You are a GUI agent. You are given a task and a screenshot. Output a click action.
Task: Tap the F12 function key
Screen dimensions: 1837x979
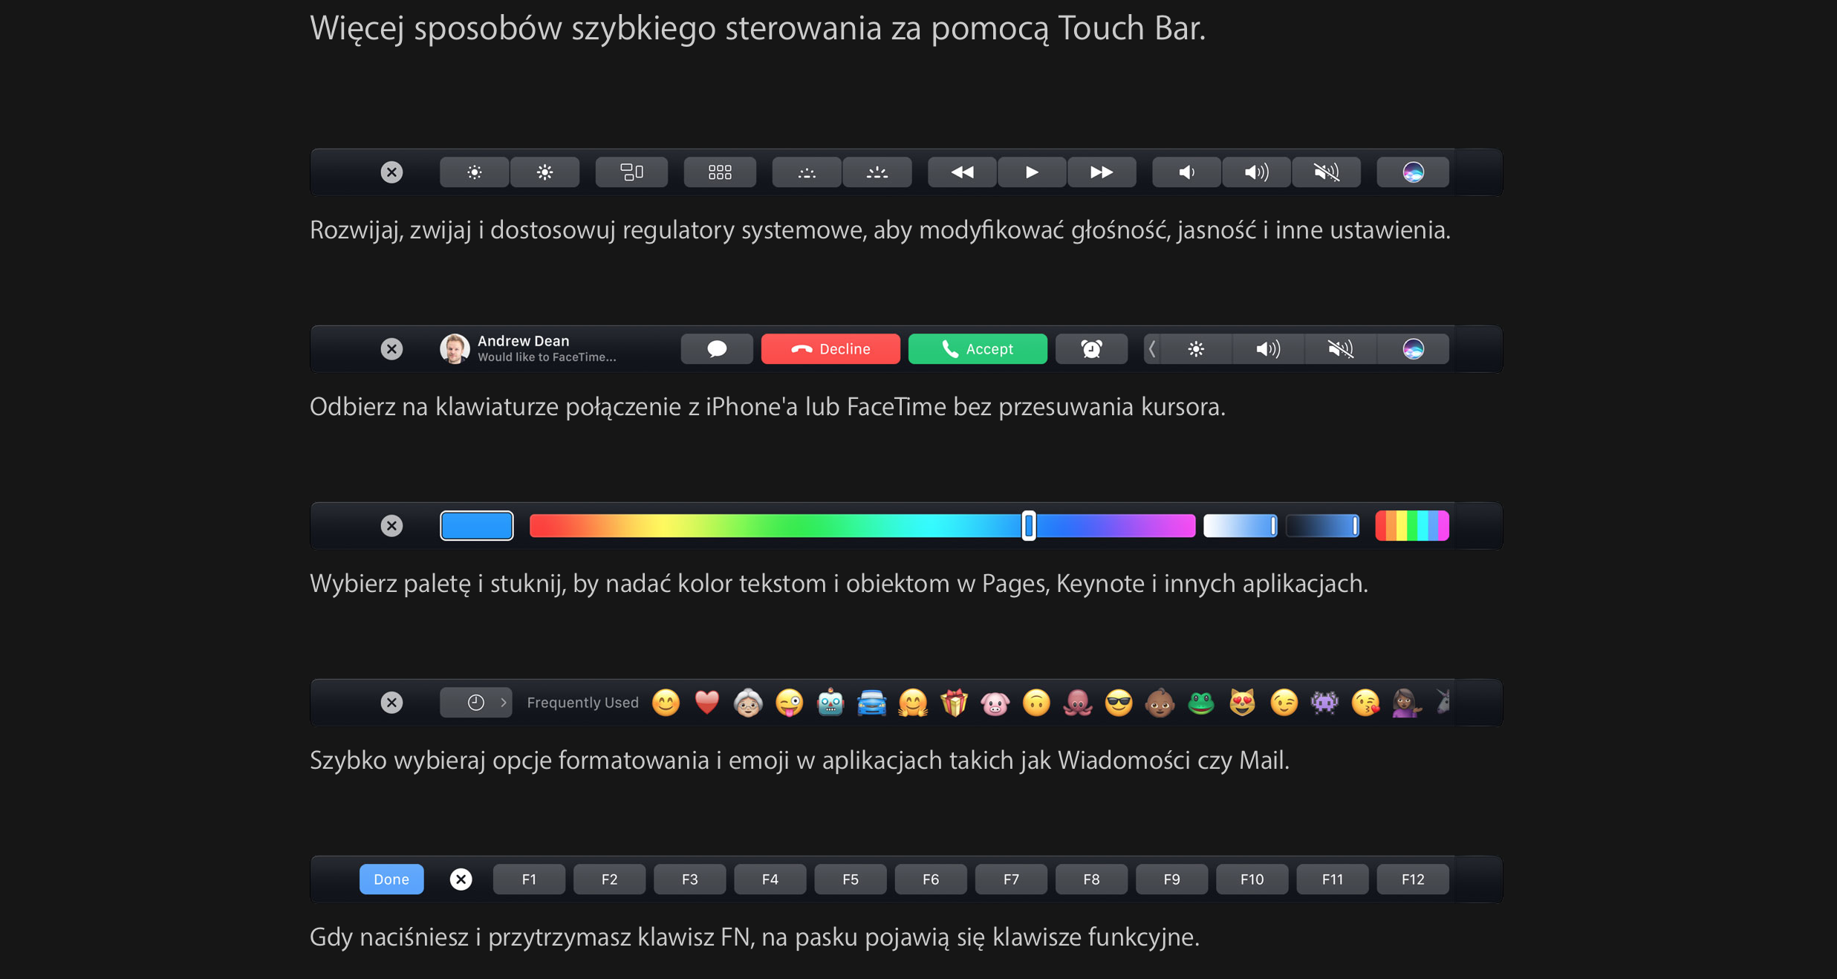[1413, 879]
